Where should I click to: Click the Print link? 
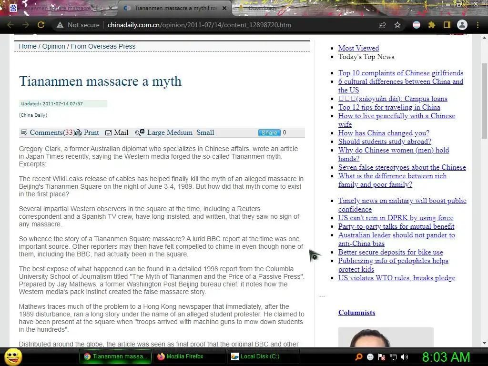[x=91, y=132]
